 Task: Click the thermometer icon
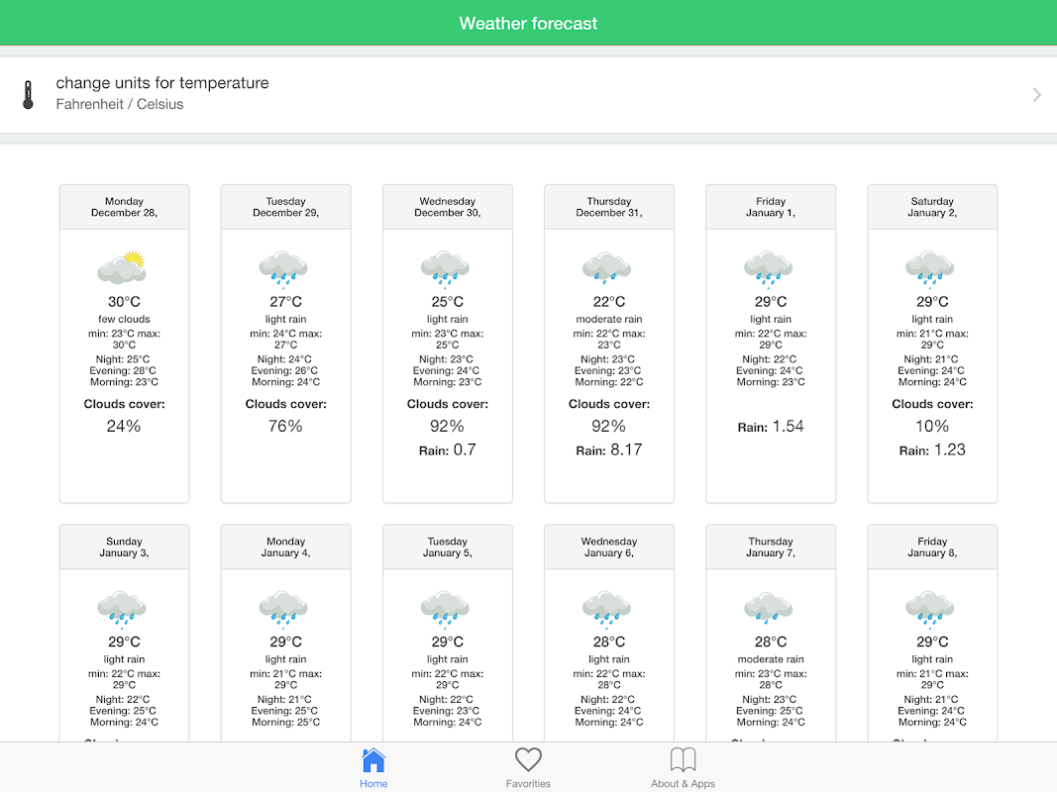click(28, 94)
